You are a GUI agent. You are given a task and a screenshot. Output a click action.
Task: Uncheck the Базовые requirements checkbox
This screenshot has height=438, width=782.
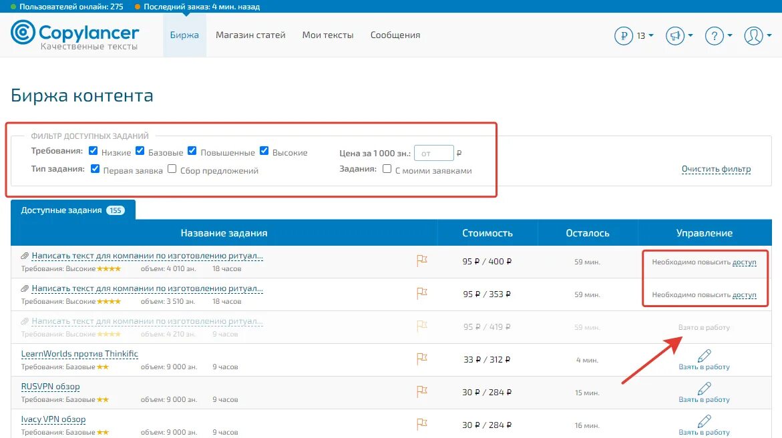point(140,151)
